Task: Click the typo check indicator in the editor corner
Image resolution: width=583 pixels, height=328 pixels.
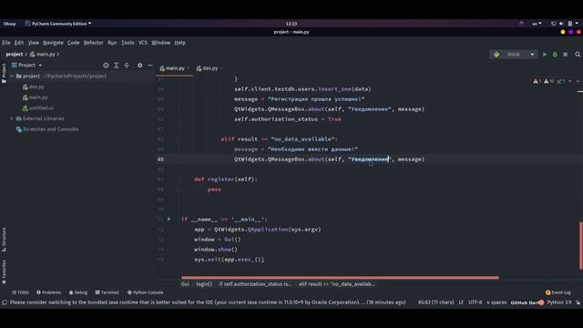Action: 561,81
